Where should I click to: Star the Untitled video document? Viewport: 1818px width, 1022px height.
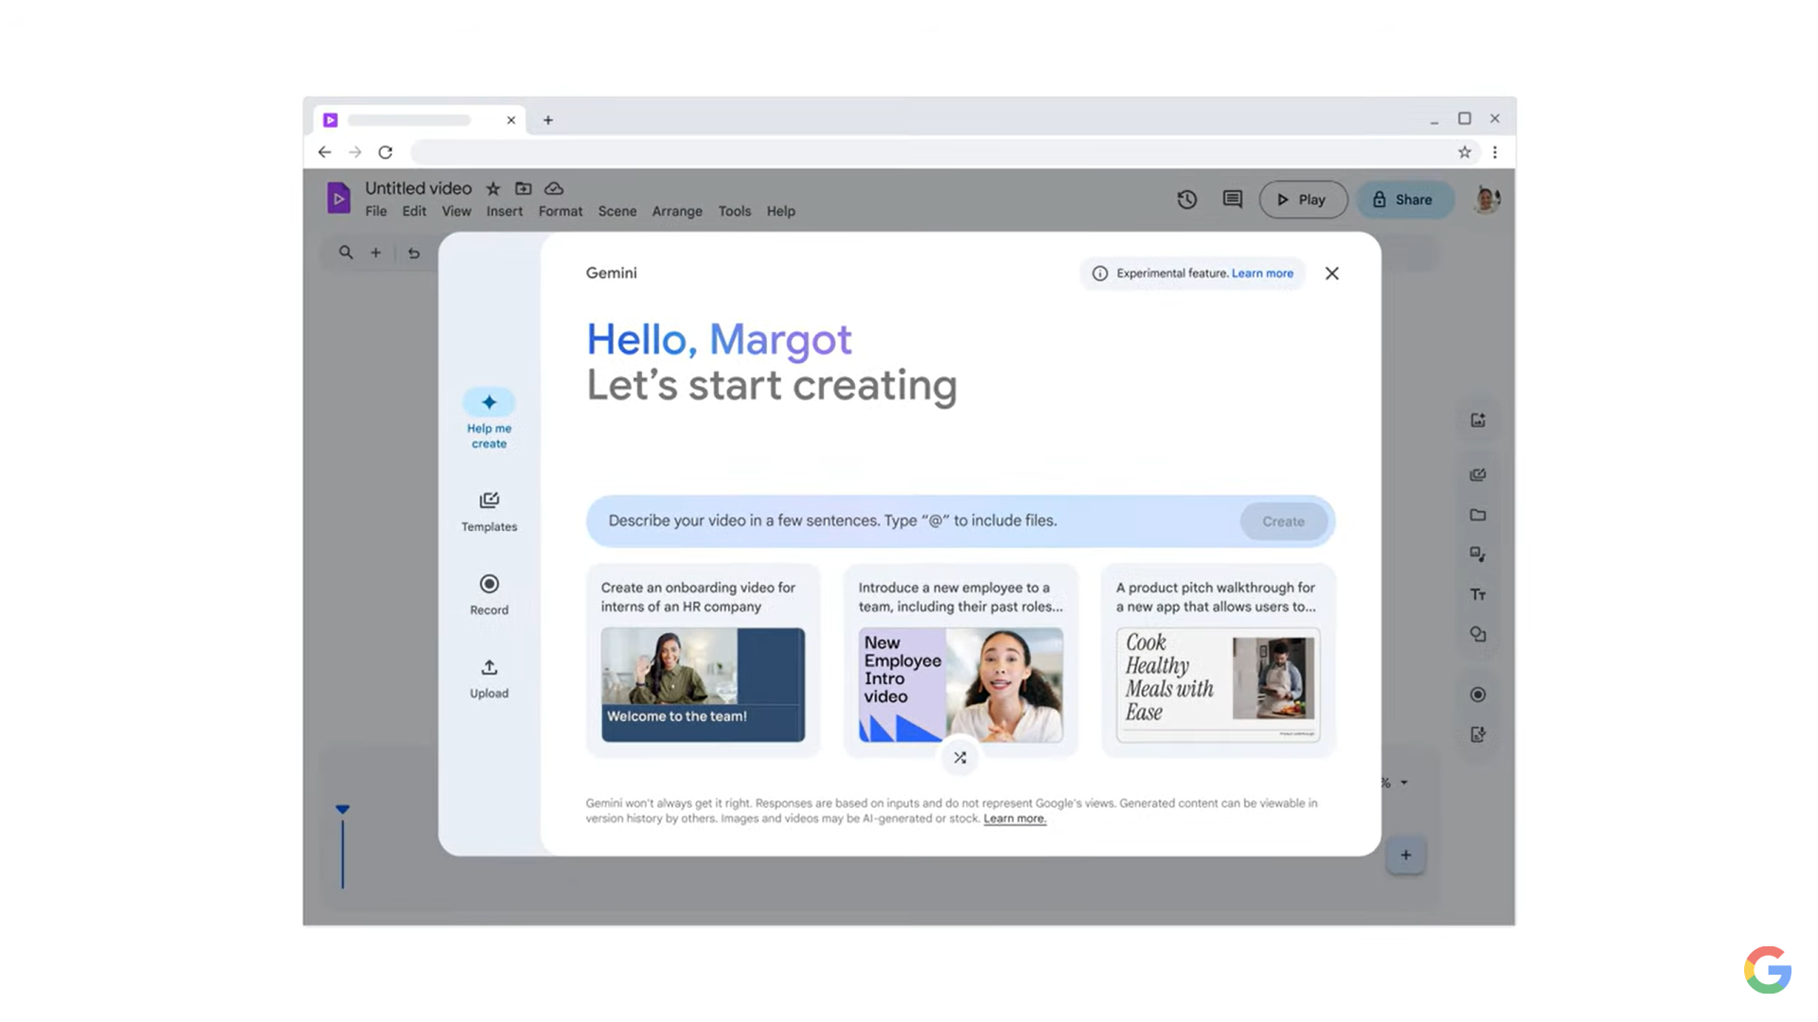(492, 188)
